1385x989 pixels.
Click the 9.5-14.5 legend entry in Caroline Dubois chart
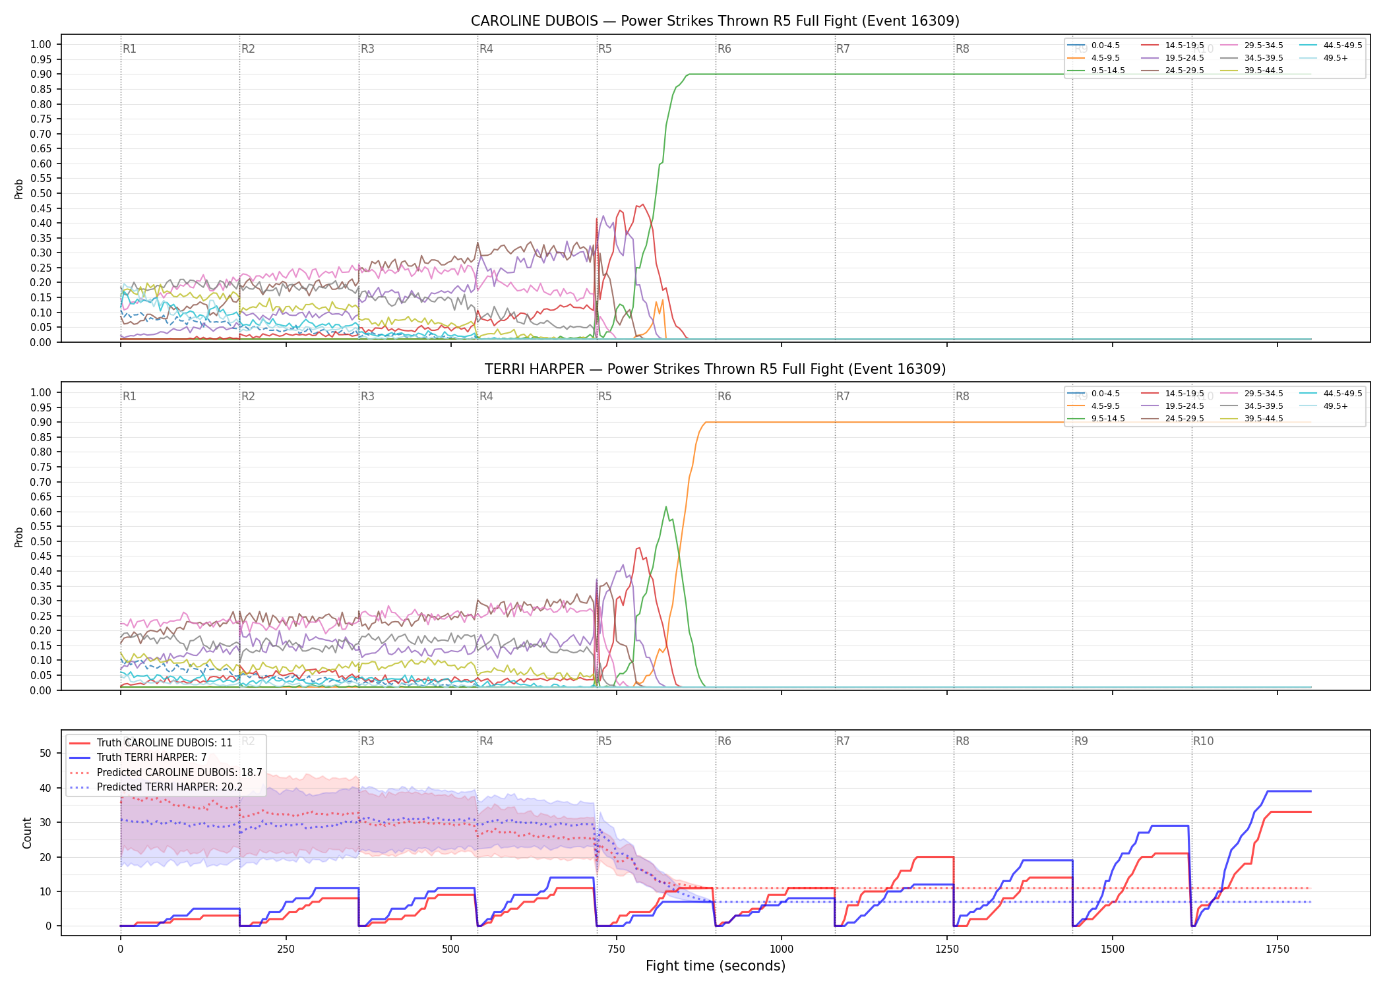point(1096,71)
